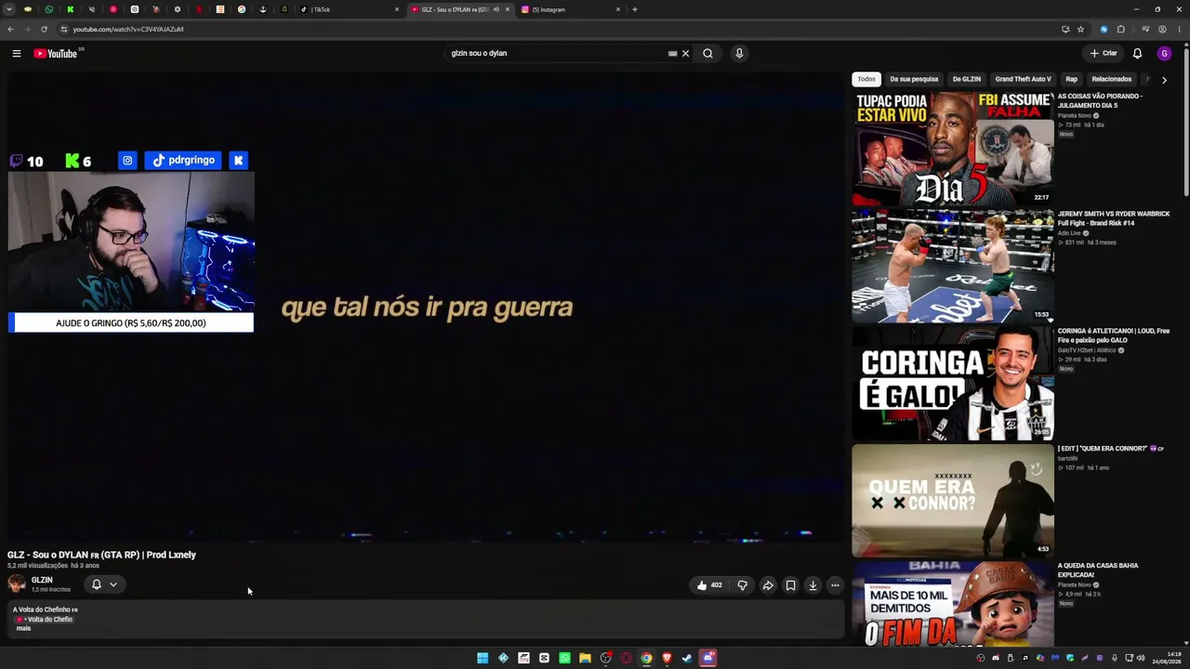Open channel notification bell dropdown

[103, 584]
